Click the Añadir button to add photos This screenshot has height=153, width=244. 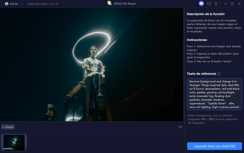(8, 127)
